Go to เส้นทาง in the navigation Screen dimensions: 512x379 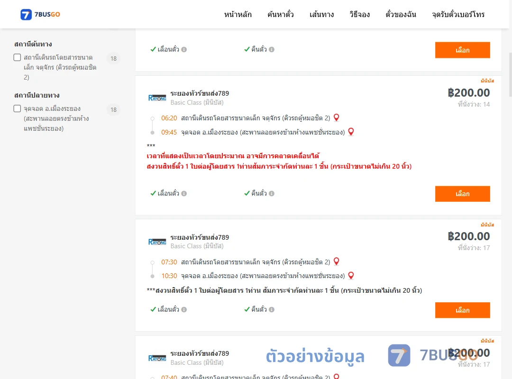click(321, 14)
